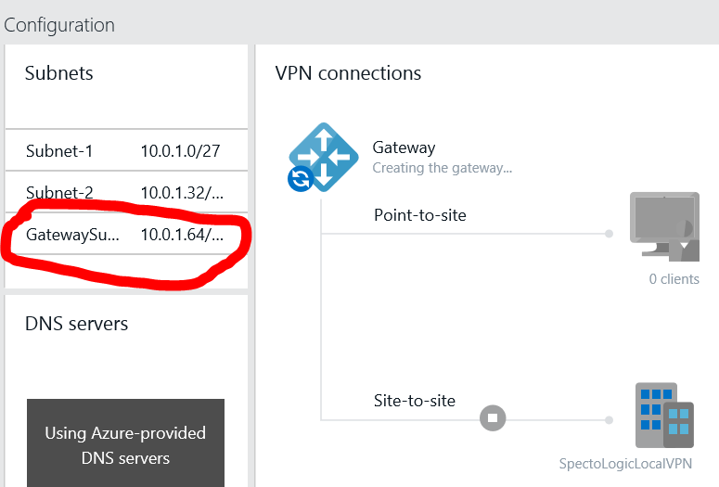Click the VPN Gateway router icon
The width and height of the screenshot is (719, 487).
[x=325, y=154]
